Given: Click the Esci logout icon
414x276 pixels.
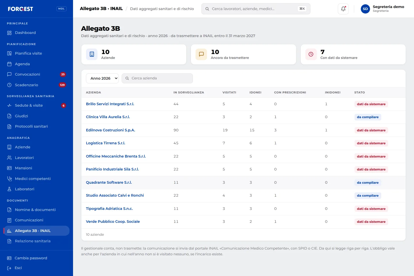Looking at the screenshot, I should pos(9,268).
